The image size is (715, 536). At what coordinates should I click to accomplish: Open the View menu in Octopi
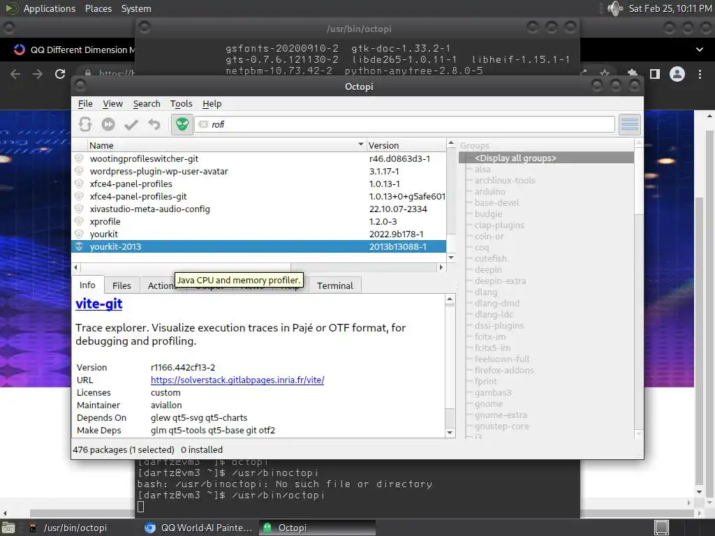112,104
